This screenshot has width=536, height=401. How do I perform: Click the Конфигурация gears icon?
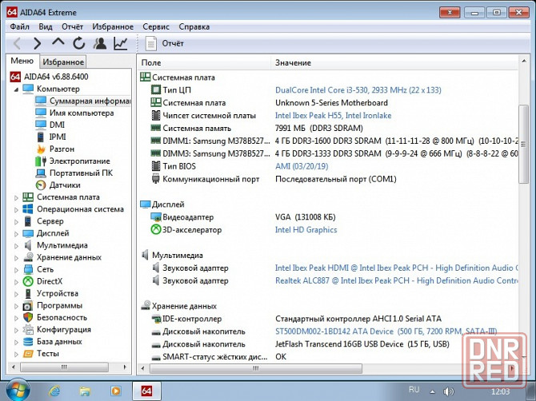28,330
